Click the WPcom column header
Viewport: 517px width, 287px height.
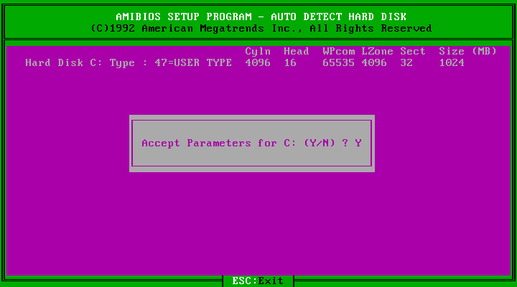(338, 51)
